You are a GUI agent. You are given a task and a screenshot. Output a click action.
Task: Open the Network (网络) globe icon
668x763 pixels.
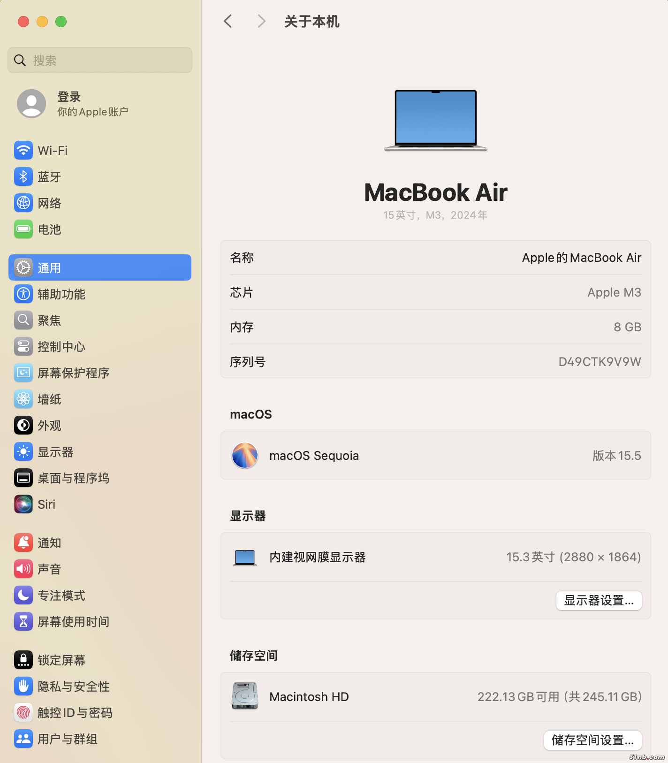23,203
